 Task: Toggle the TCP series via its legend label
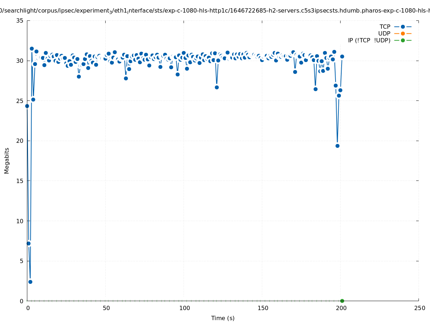click(385, 27)
